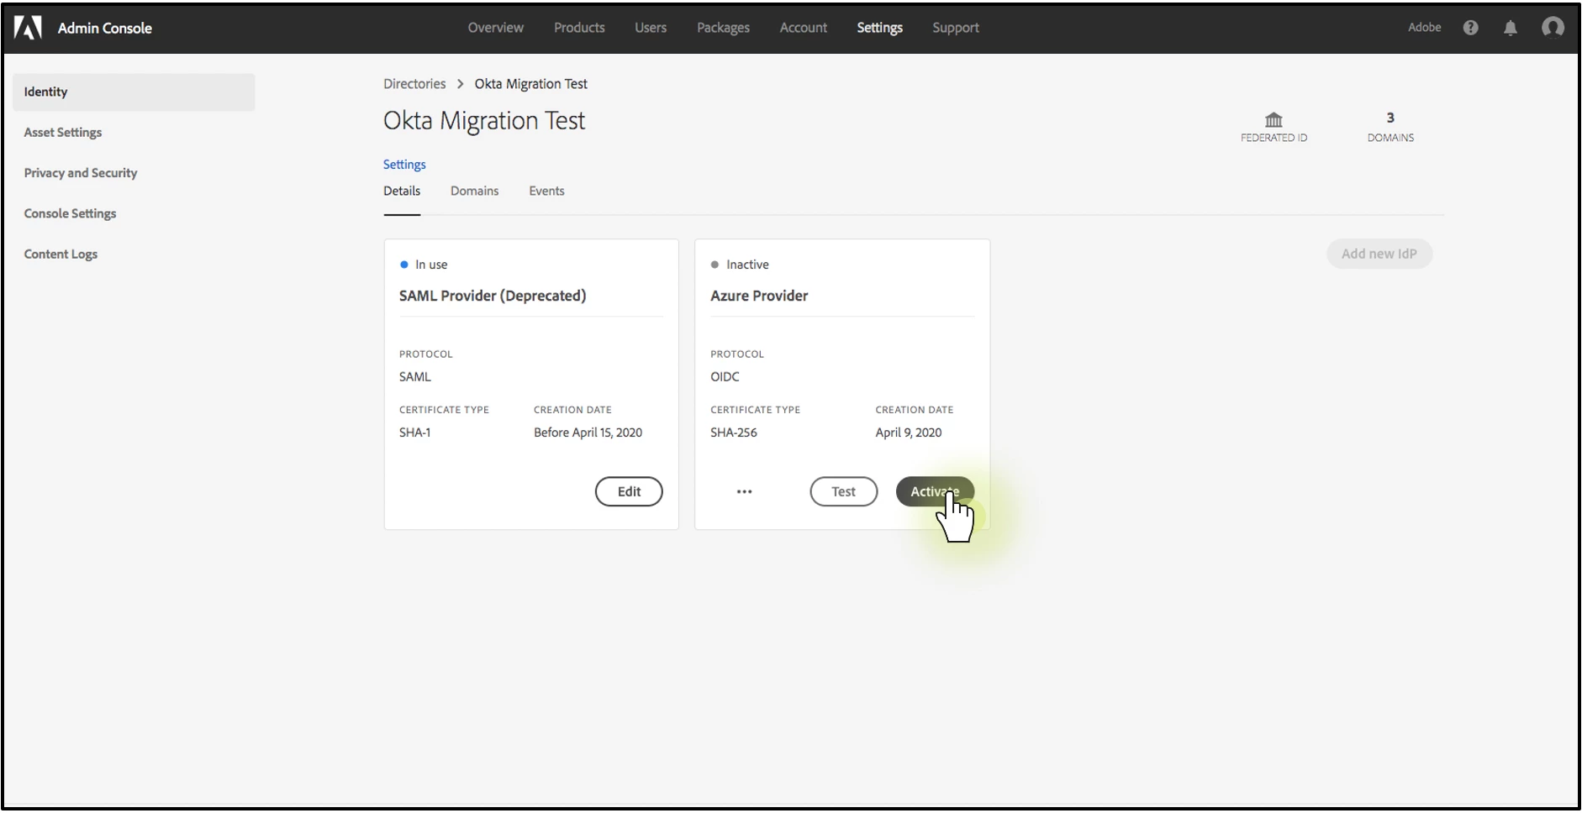This screenshot has width=1582, height=813.
Task: Click the Adobe organization name
Action: (x=1425, y=28)
